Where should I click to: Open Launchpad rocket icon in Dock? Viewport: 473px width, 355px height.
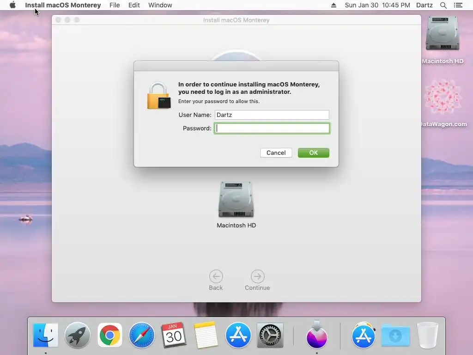(x=78, y=335)
